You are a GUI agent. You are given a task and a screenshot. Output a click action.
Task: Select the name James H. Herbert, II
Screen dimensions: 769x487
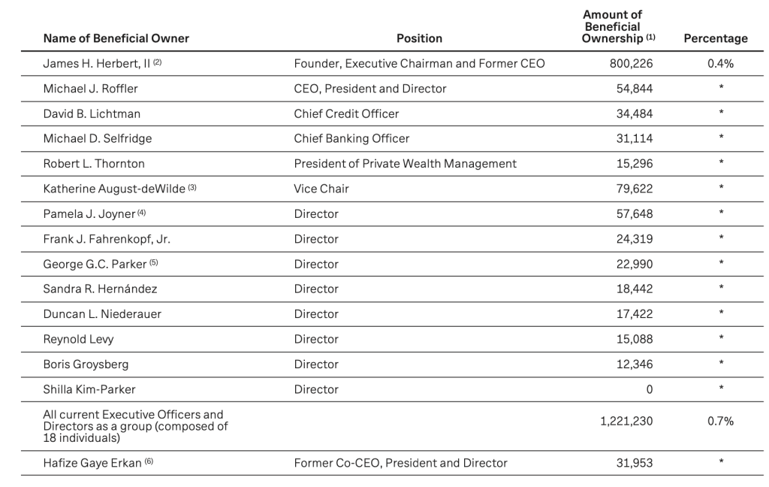point(98,64)
